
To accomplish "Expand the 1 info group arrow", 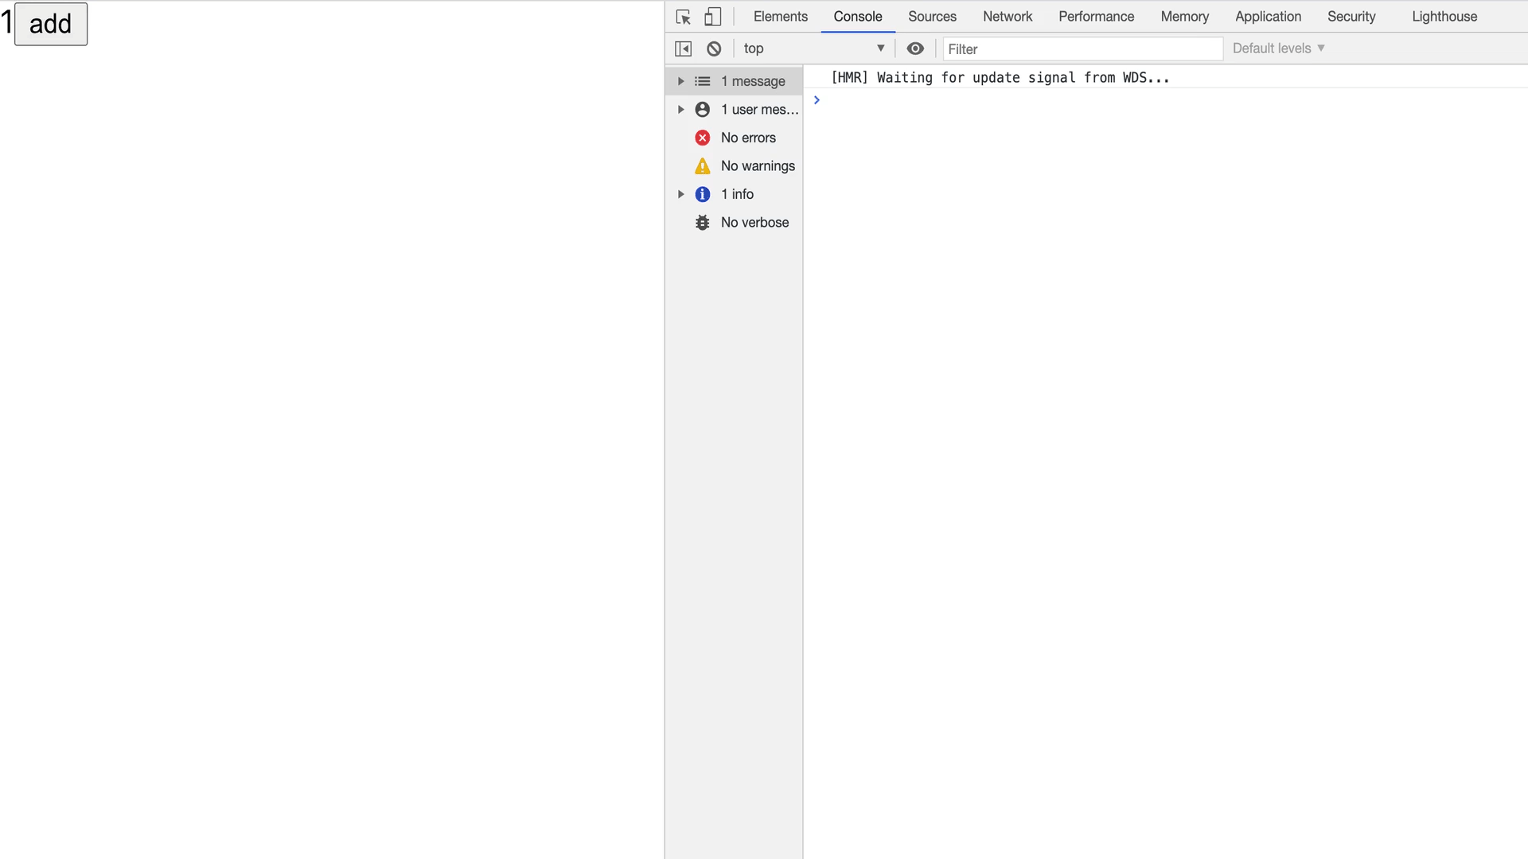I will [680, 194].
